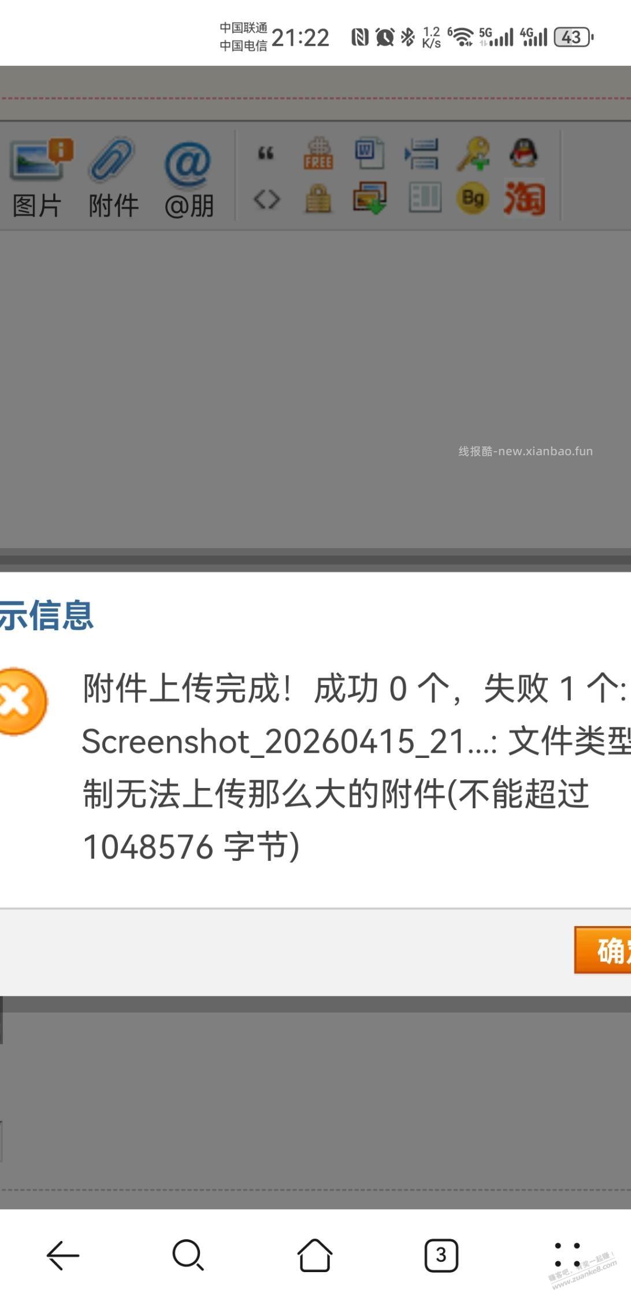Click the golden key password icon
Image resolution: width=631 pixels, height=1301 pixels.
tap(473, 154)
